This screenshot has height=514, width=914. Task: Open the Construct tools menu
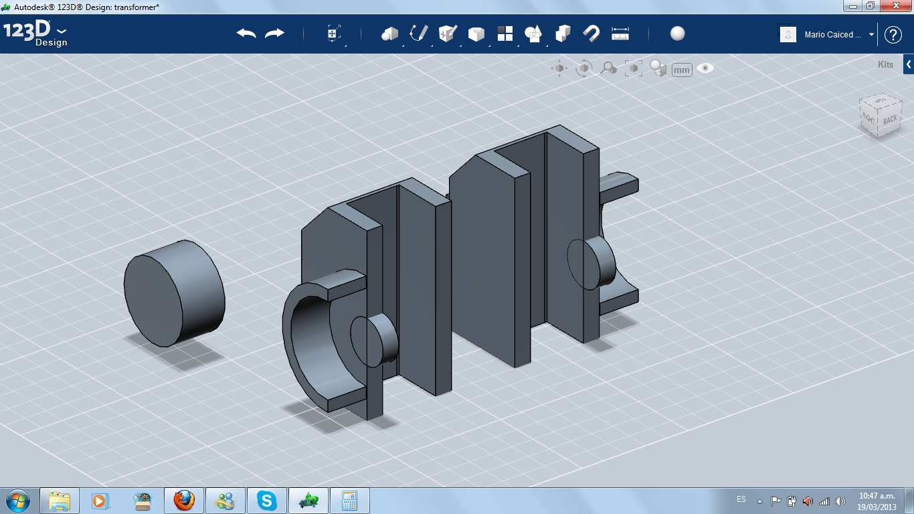pos(447,33)
